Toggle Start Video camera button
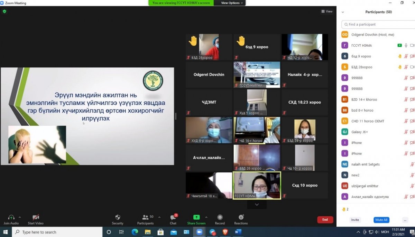This screenshot has height=237, width=415. click(x=36, y=217)
